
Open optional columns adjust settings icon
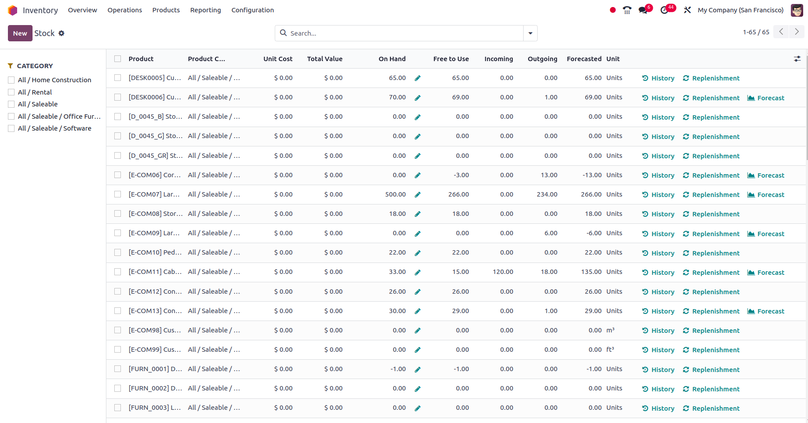[x=797, y=59]
